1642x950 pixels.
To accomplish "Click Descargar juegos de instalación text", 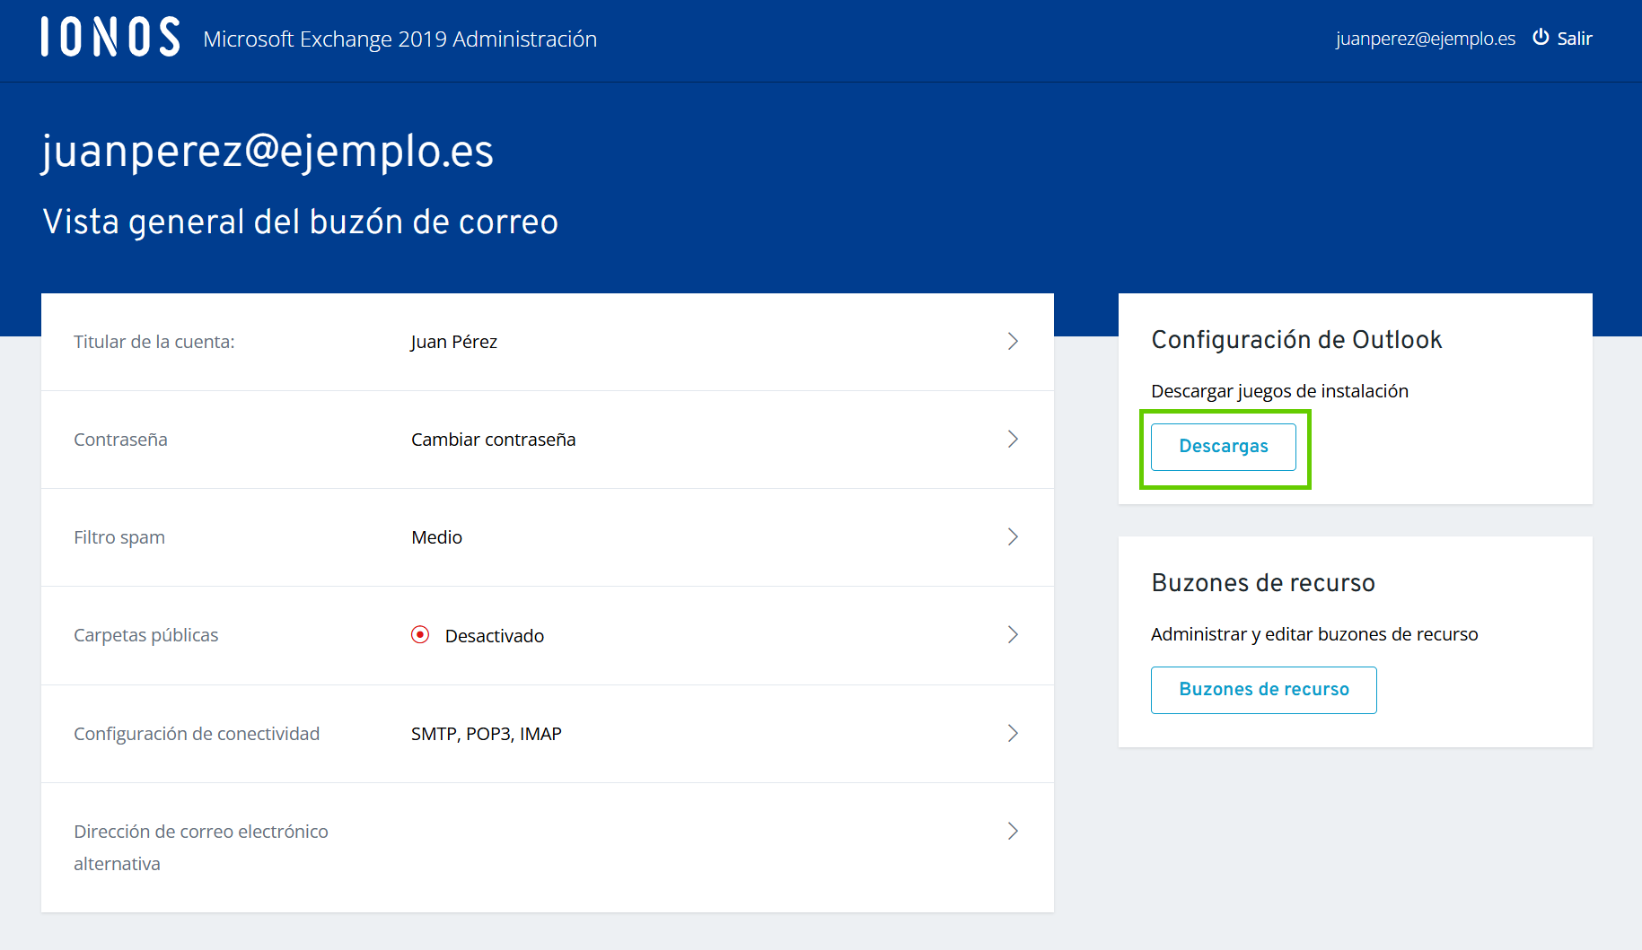I will (x=1280, y=391).
